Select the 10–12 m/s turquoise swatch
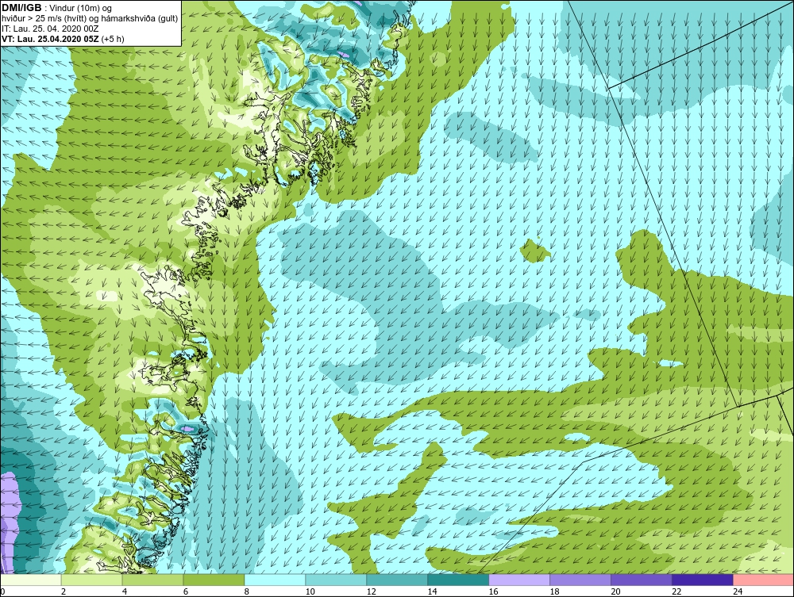 [336, 580]
